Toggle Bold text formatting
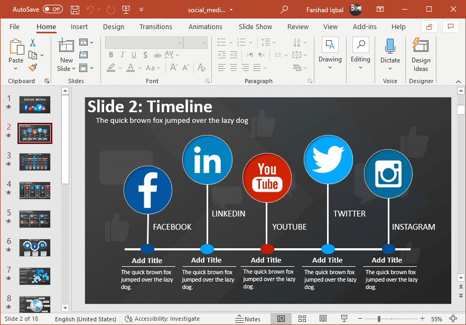466x325 pixels. (111, 55)
